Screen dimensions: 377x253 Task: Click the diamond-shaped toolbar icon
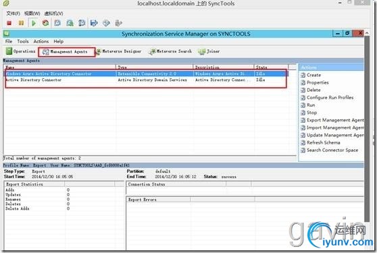point(106,23)
